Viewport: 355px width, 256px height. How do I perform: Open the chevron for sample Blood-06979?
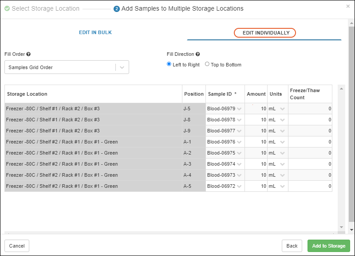[240, 109]
